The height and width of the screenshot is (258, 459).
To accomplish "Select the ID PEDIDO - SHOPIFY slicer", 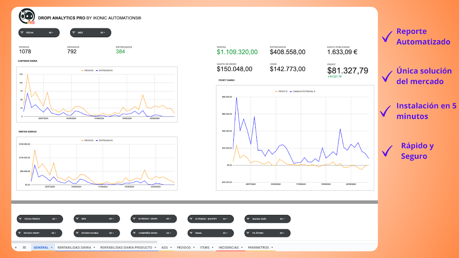I will click(210, 219).
